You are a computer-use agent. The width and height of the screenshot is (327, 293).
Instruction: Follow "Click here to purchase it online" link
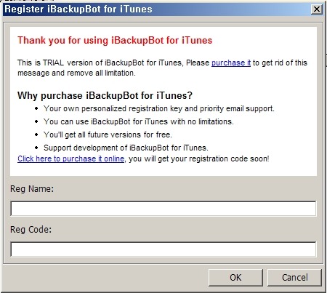click(x=70, y=158)
